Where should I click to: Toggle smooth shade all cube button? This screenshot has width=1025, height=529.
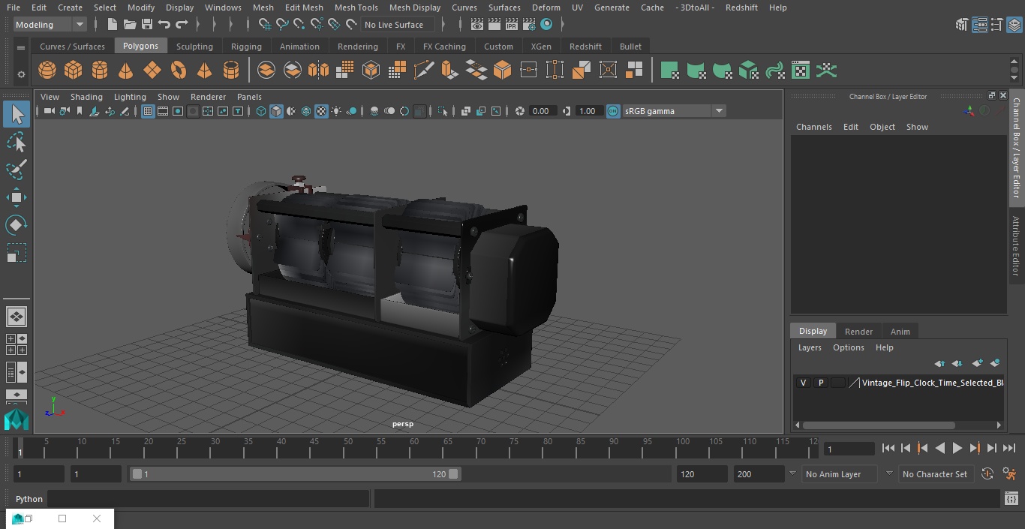click(276, 111)
